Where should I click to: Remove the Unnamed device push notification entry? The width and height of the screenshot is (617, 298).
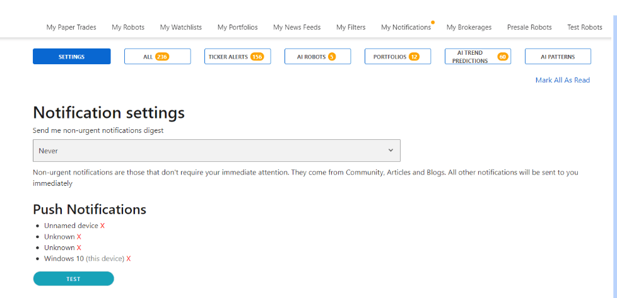(x=102, y=226)
